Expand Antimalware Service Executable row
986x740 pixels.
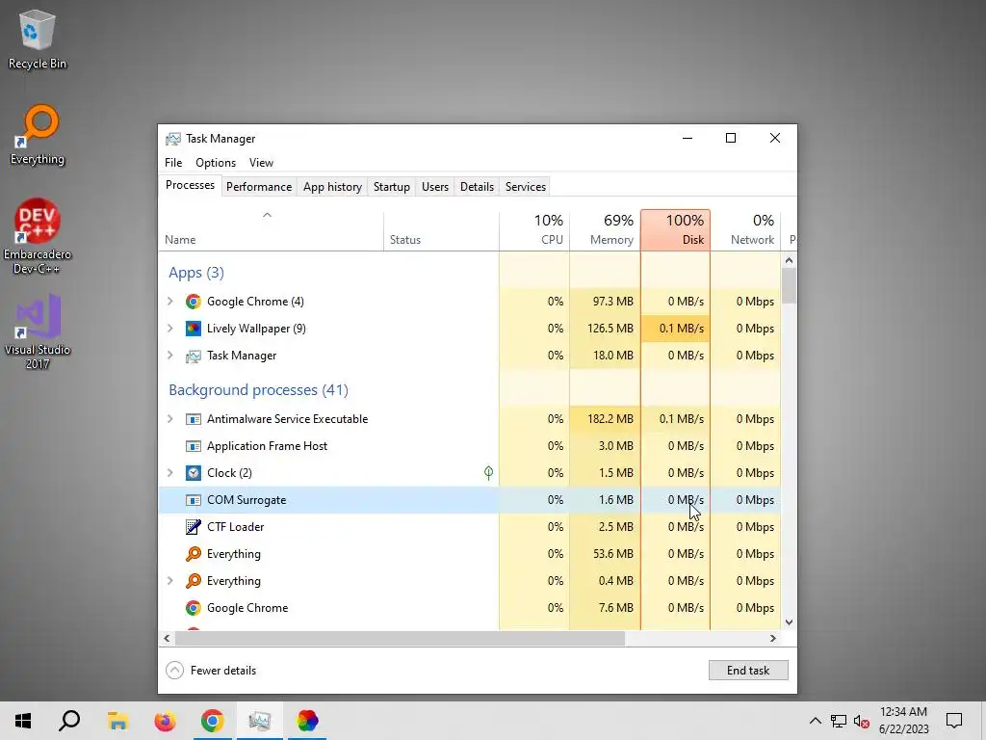[x=169, y=419]
